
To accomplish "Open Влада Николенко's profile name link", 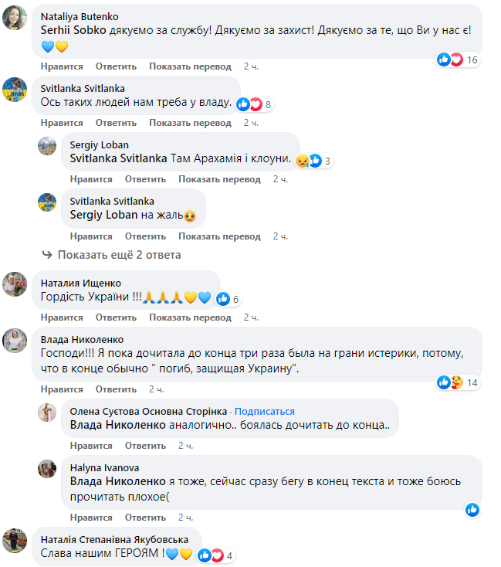I will point(82,339).
